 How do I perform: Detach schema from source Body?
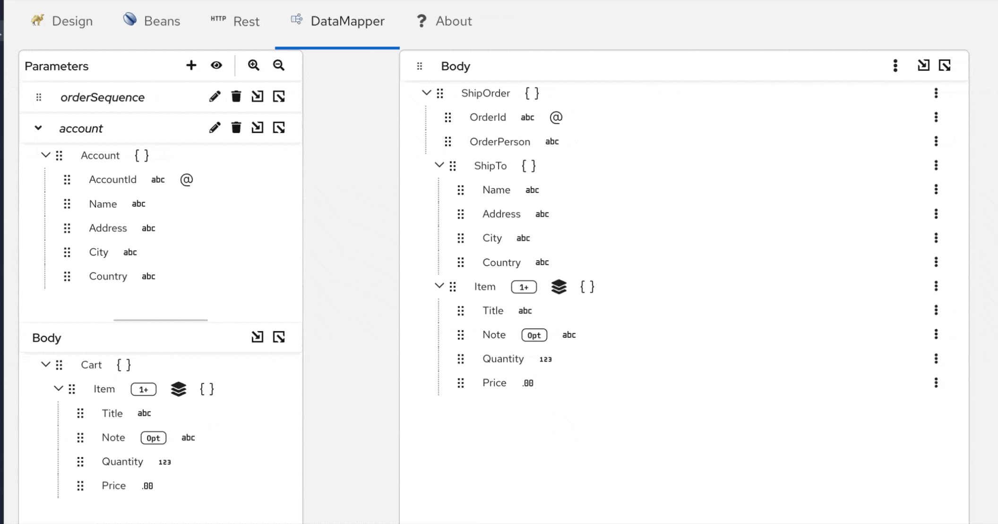(x=279, y=337)
